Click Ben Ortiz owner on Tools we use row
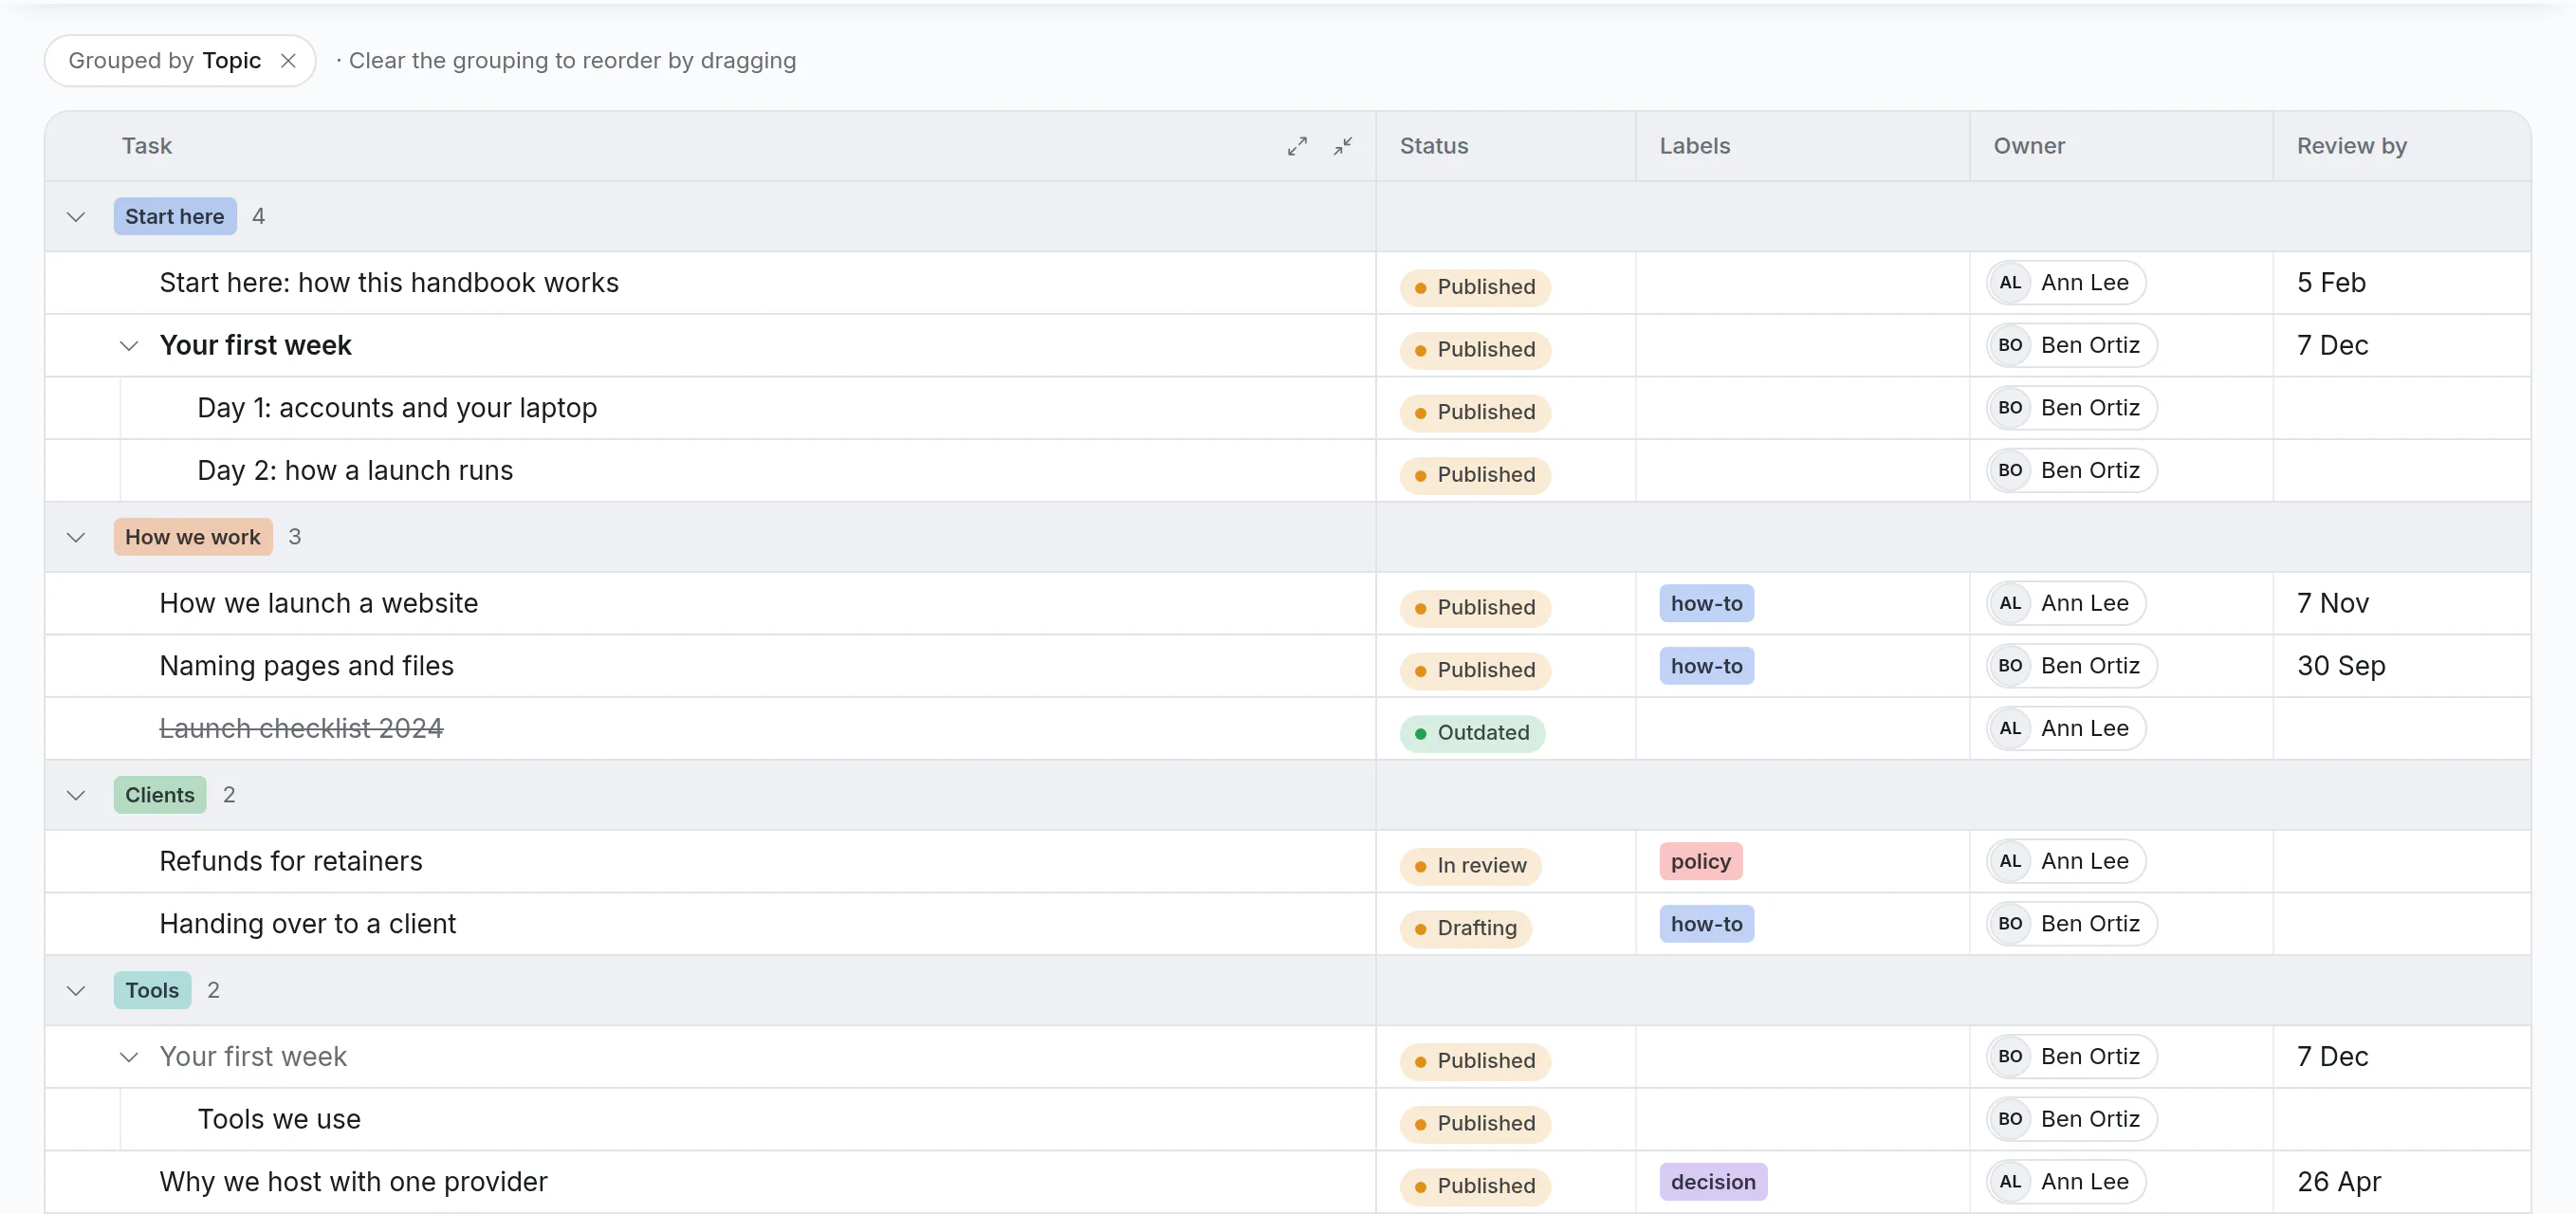Image resolution: width=2576 pixels, height=1214 pixels. (x=2071, y=1120)
